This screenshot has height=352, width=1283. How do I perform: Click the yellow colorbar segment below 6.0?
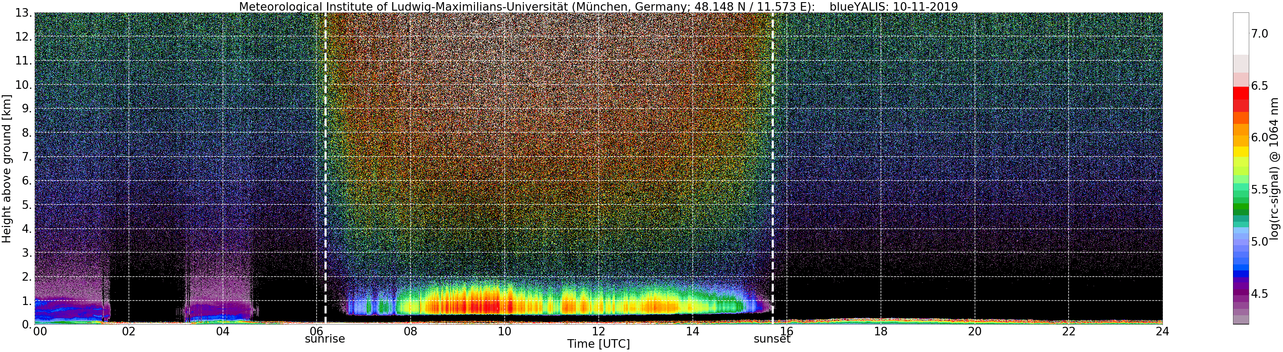pos(1241,152)
